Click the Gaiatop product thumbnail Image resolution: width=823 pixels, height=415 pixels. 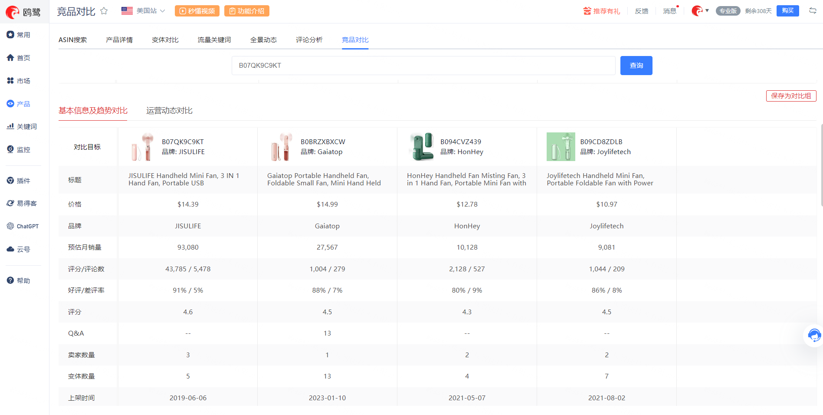tap(282, 147)
